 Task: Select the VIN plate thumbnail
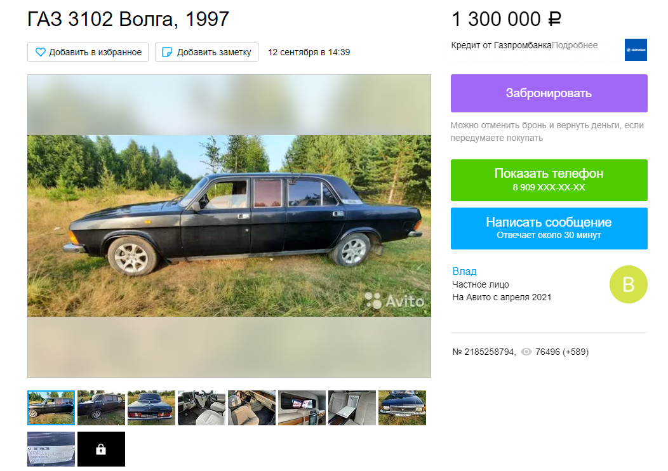pyautogui.click(x=51, y=449)
